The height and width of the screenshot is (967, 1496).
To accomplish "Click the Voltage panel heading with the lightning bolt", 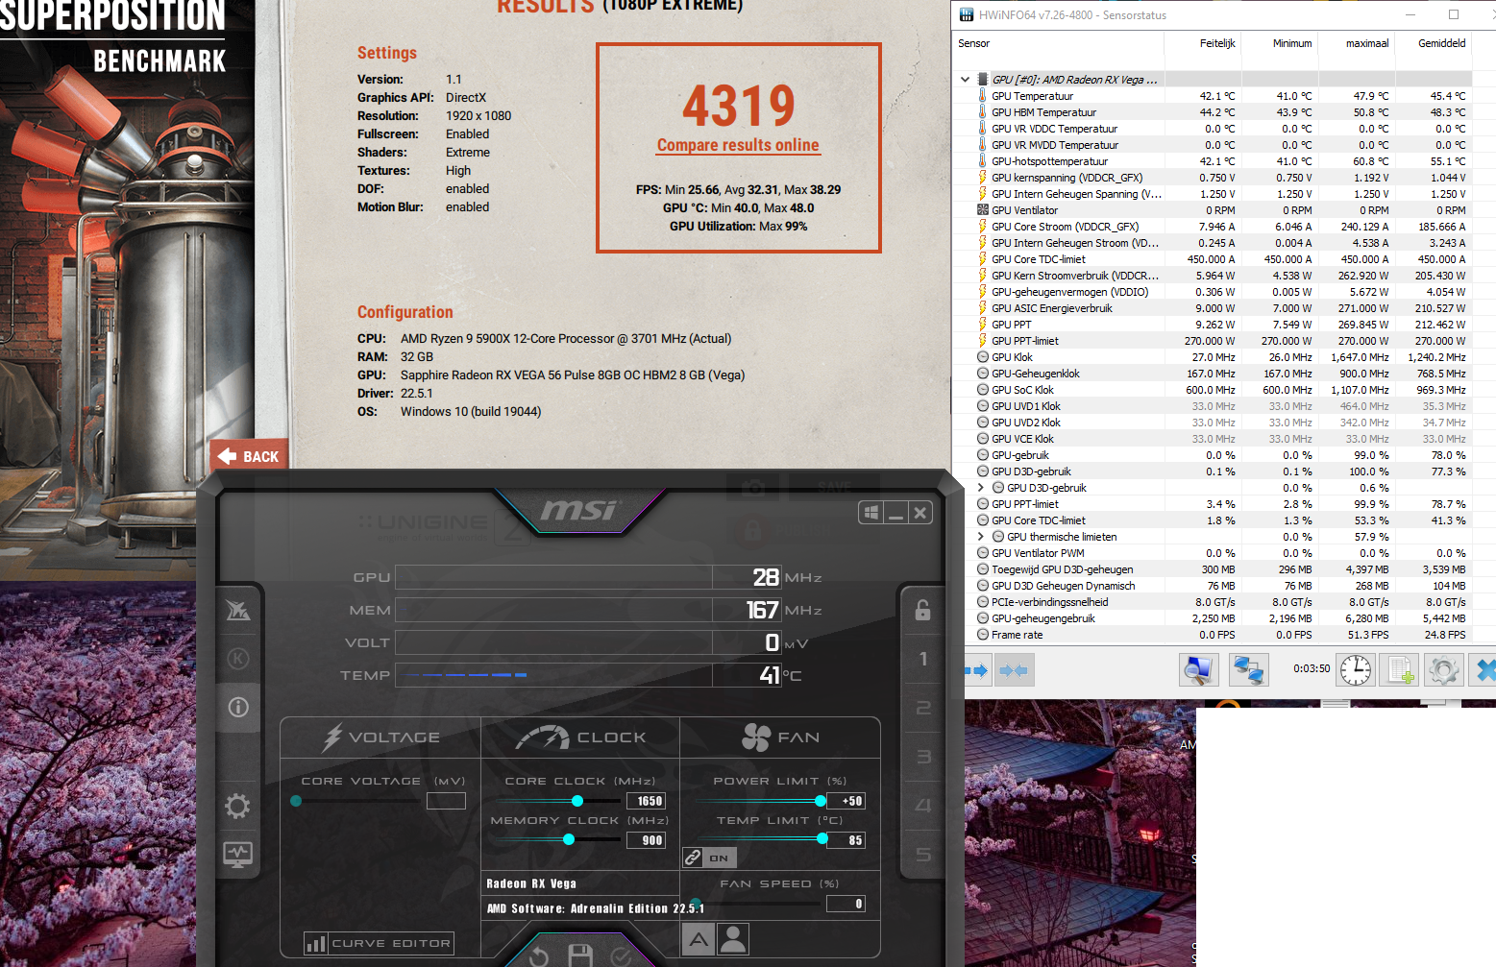I will coord(380,737).
